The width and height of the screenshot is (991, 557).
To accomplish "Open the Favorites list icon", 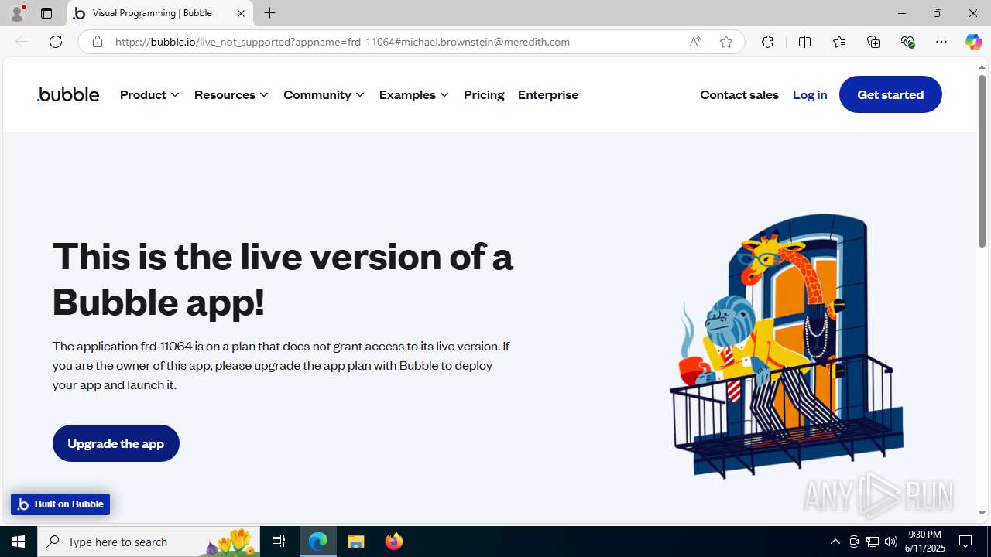I will coord(839,42).
